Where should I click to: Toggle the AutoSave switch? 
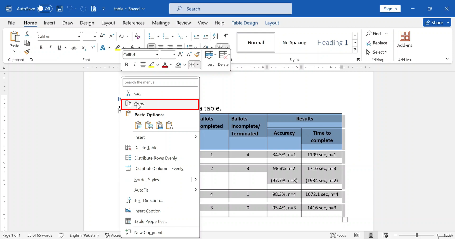[45, 9]
